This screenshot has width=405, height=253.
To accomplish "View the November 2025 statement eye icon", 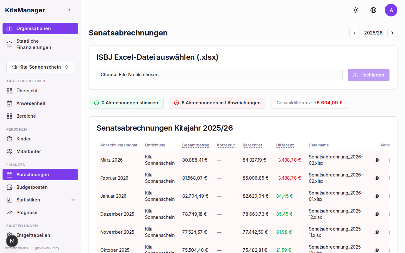I will click(x=377, y=232).
